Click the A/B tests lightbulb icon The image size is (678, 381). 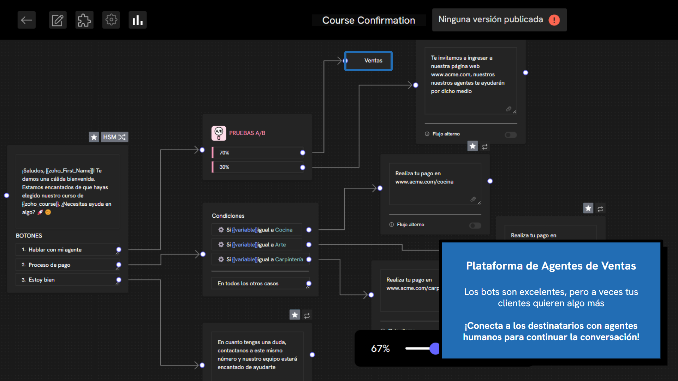219,133
